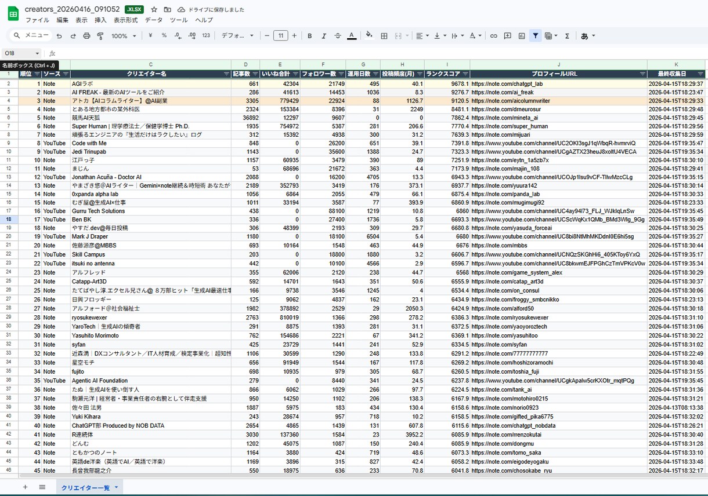This screenshot has height=496, width=708.
Task: Open the 表示 menu
Action: coord(82,20)
